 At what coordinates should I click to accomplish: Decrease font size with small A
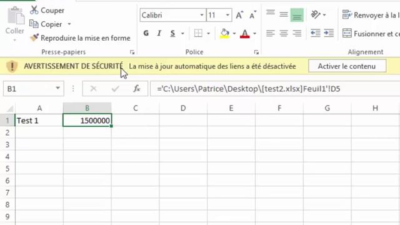(x=252, y=15)
